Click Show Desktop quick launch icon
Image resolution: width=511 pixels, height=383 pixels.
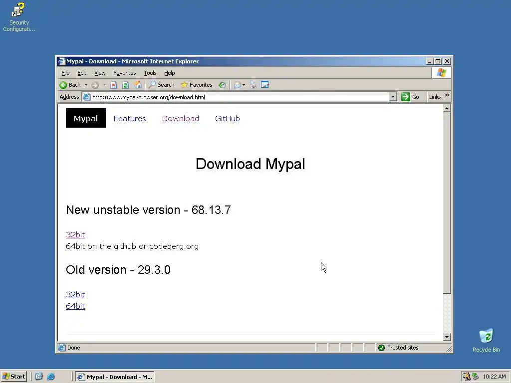click(39, 377)
